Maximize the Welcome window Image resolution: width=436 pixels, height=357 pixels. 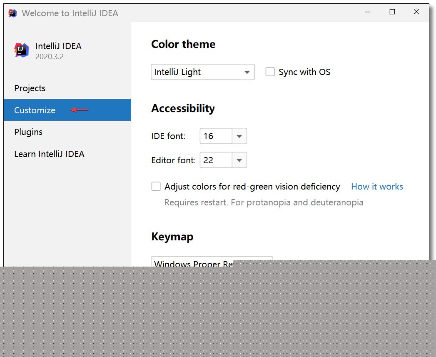pyautogui.click(x=392, y=12)
